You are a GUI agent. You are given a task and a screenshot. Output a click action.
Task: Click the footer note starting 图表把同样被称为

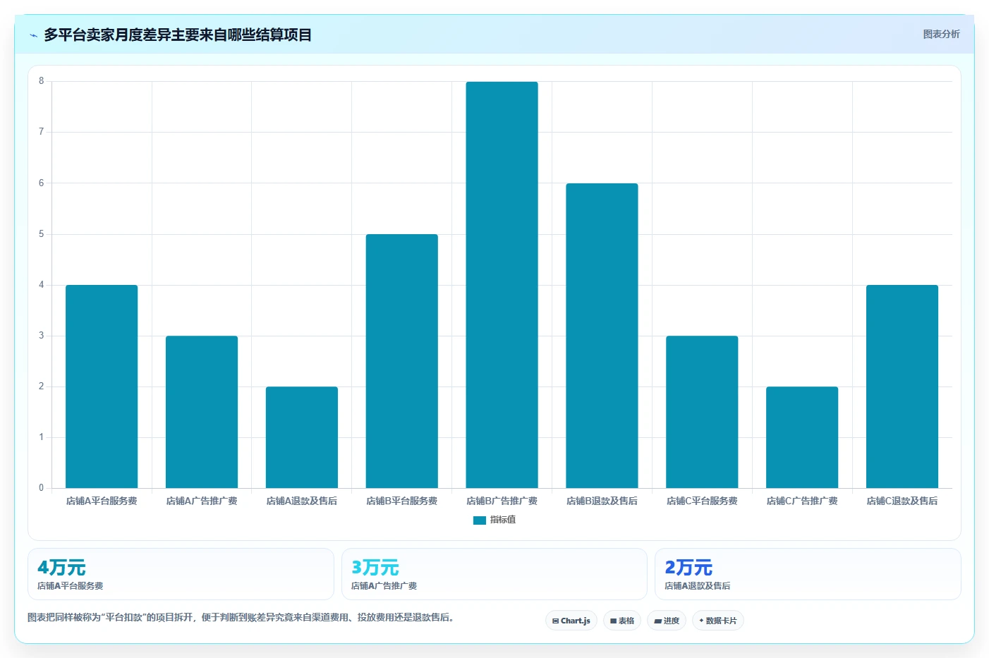click(243, 618)
